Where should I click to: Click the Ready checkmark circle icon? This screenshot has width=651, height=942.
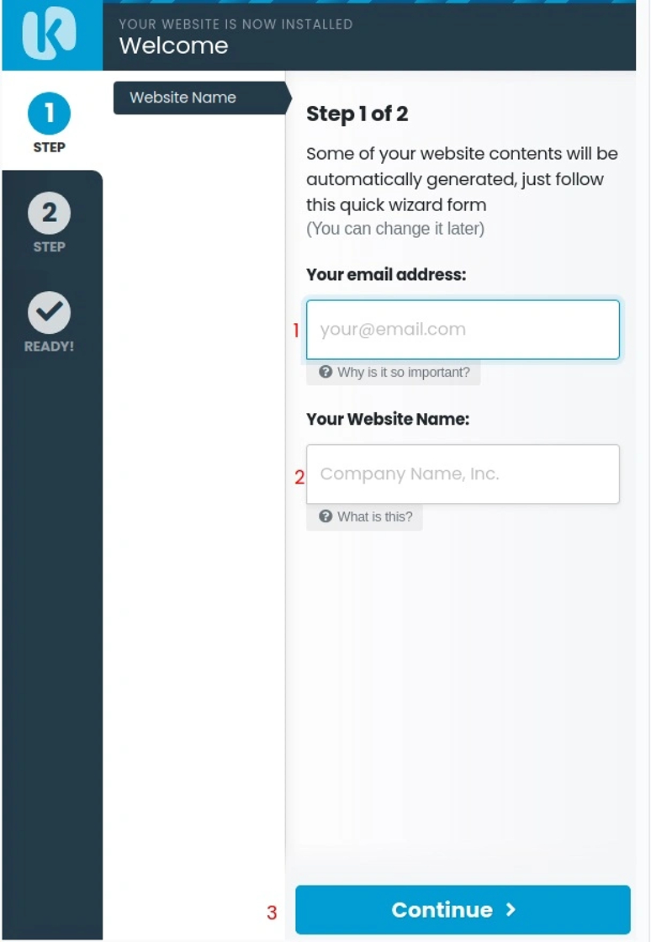pos(49,313)
